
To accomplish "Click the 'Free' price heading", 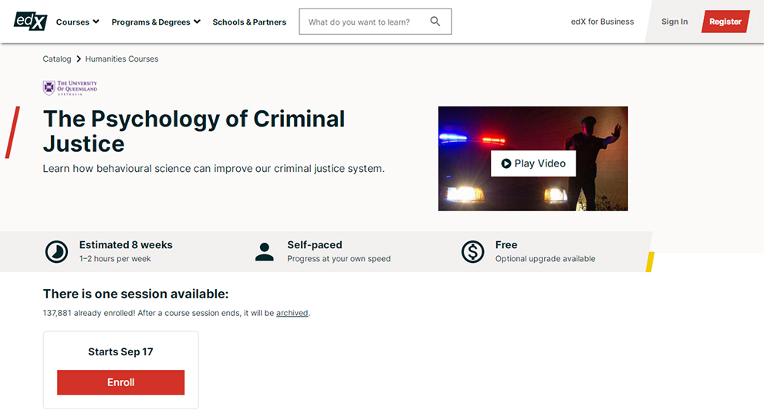I will click(x=506, y=245).
